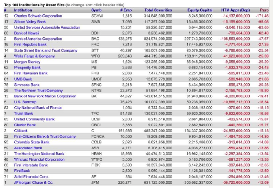Open Stifel Financial Corp. link
Image resolution: width=273 pixels, height=188 pixels.
click(x=31, y=176)
